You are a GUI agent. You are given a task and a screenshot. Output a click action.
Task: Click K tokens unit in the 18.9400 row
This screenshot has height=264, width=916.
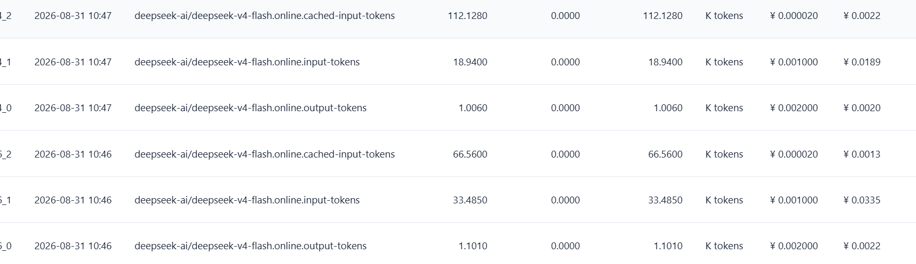coord(724,62)
